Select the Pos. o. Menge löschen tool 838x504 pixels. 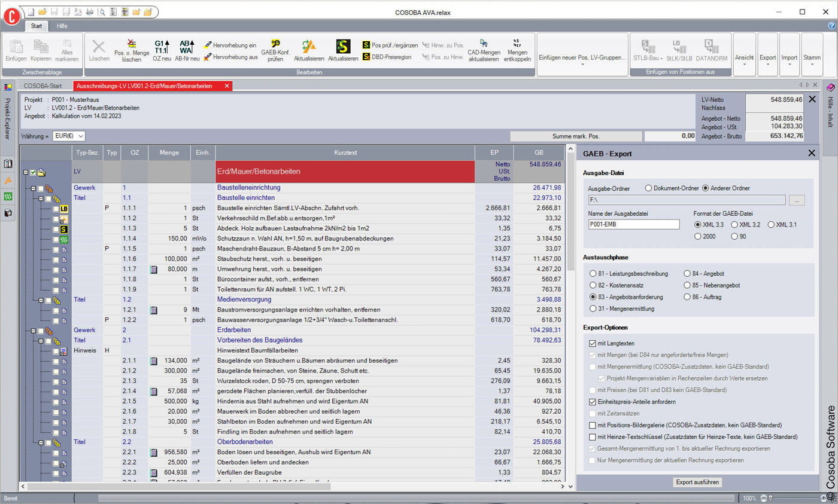pyautogui.click(x=133, y=51)
